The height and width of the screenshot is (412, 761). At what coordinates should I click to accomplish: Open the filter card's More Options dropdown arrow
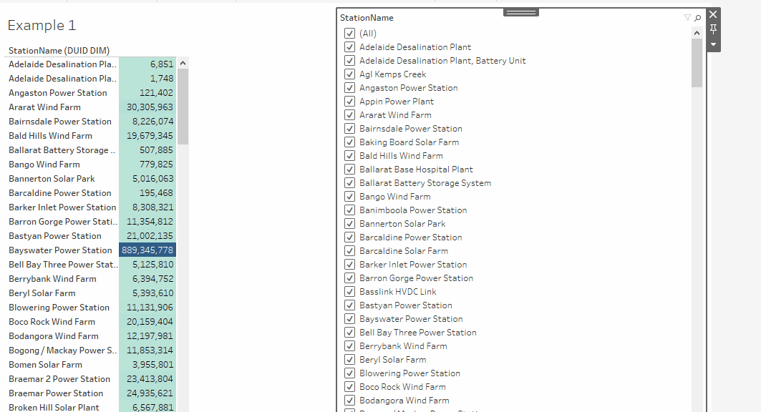click(x=713, y=44)
